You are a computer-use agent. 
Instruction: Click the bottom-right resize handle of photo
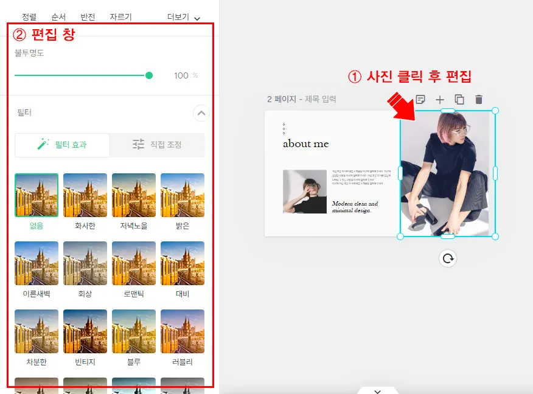pyautogui.click(x=495, y=237)
